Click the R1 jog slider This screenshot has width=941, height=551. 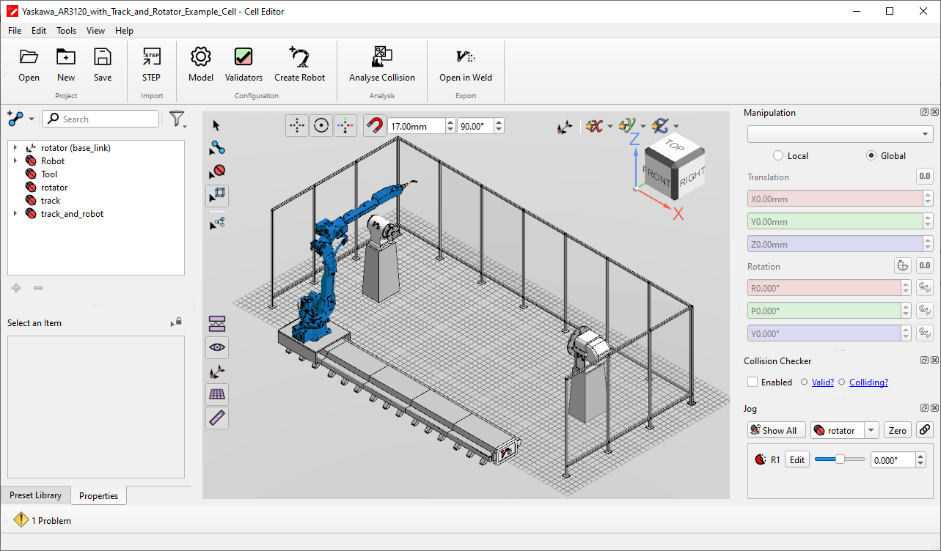839,459
